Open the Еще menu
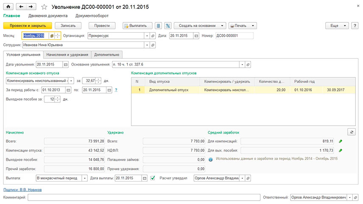363x204 pixels. (x=337, y=26)
